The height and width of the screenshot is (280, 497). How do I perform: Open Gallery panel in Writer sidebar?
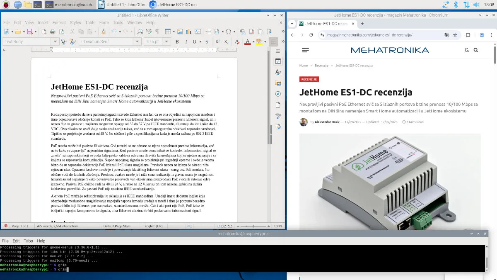coord(278,83)
